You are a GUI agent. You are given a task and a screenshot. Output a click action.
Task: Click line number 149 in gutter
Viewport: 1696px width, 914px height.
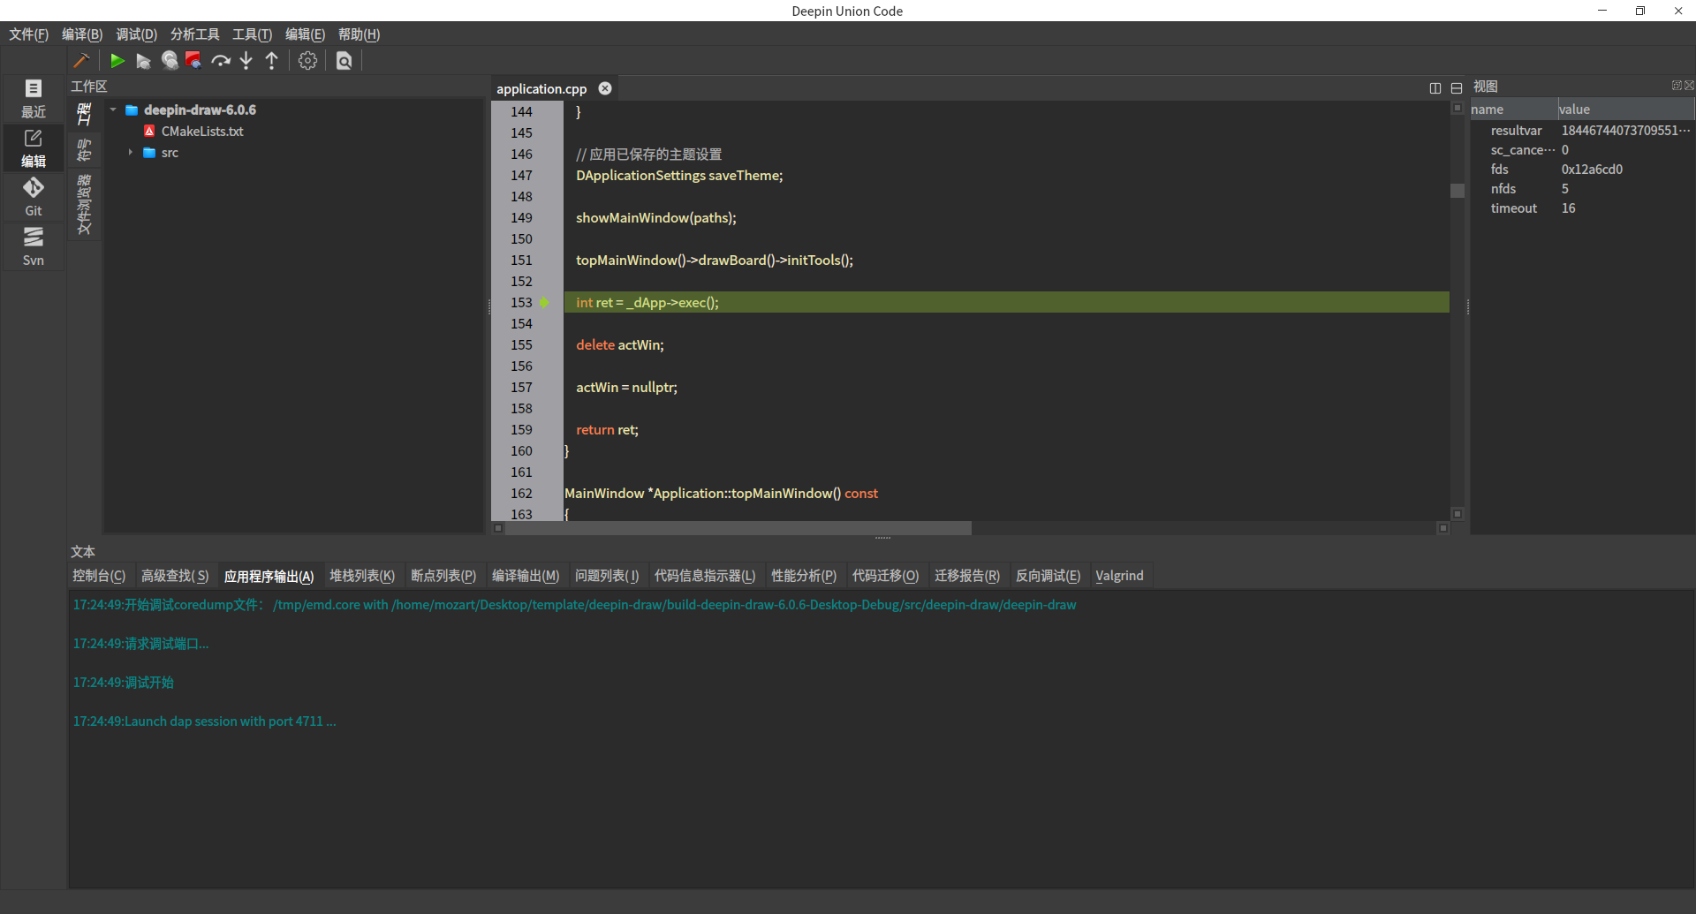(x=521, y=217)
